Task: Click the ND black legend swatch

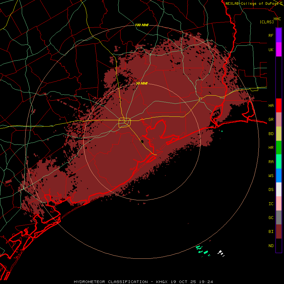Action: pos(279,246)
